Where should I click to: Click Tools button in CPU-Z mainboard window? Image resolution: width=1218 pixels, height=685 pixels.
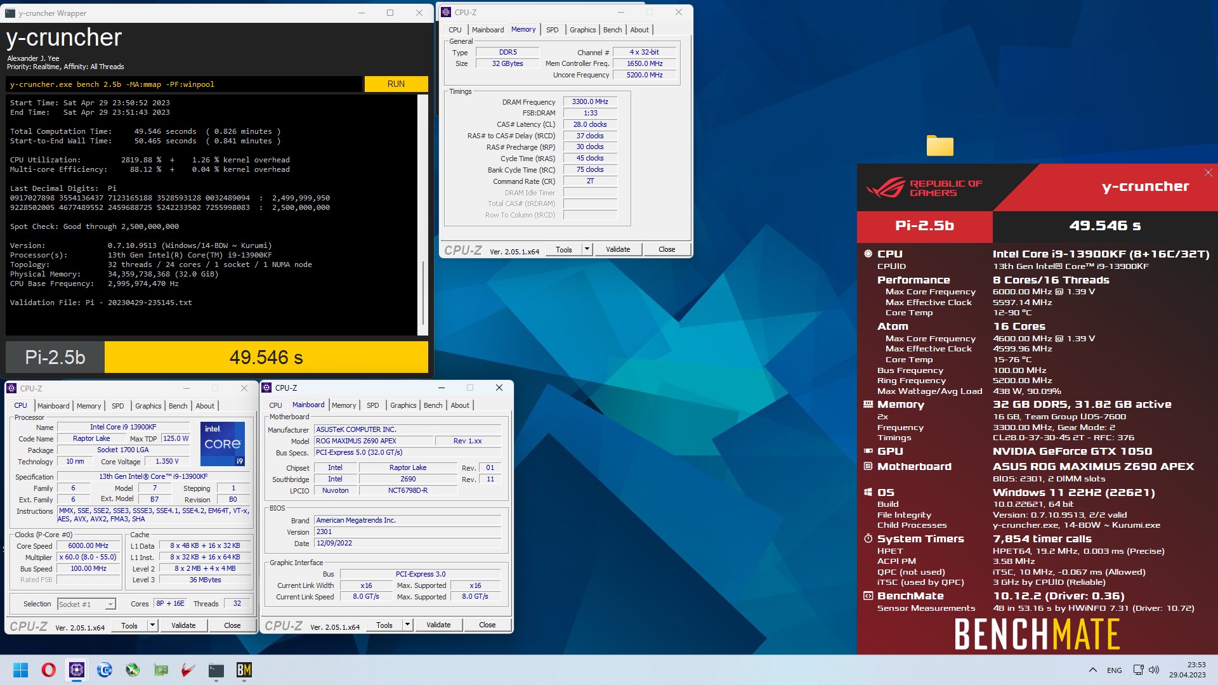[x=384, y=625]
